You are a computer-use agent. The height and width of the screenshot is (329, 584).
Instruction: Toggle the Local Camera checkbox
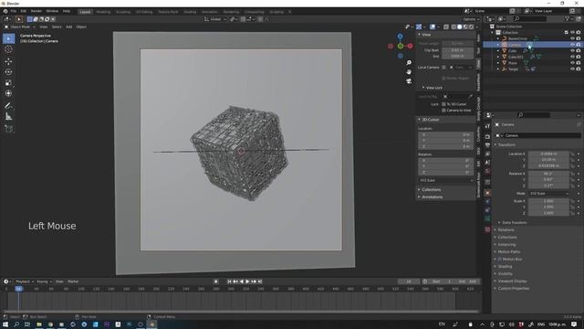444,68
